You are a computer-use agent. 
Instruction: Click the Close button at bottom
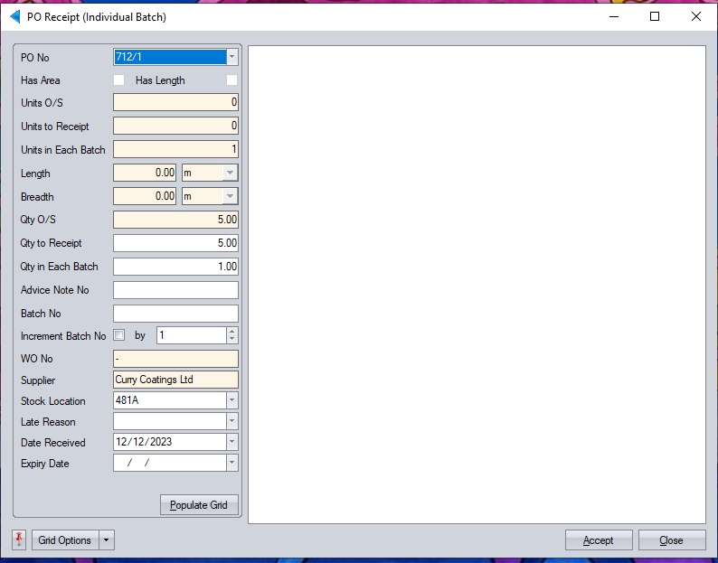click(x=671, y=540)
